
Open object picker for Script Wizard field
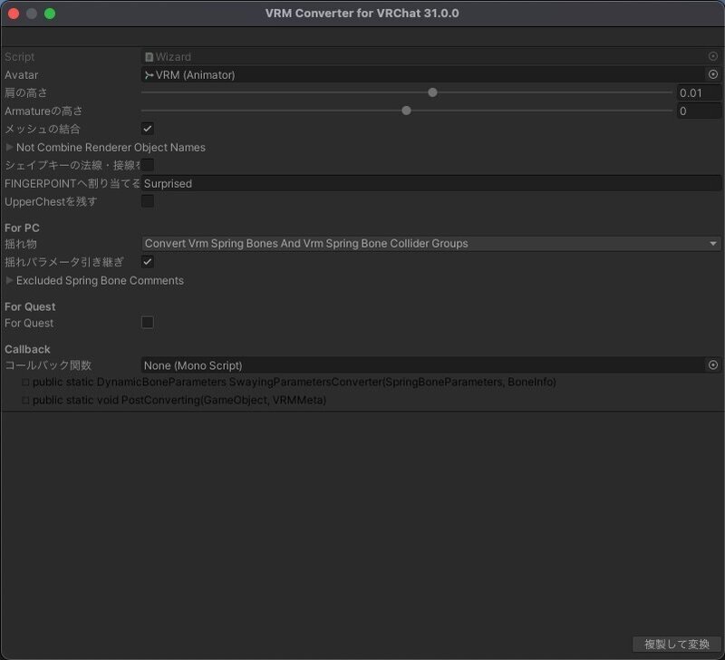[x=713, y=56]
